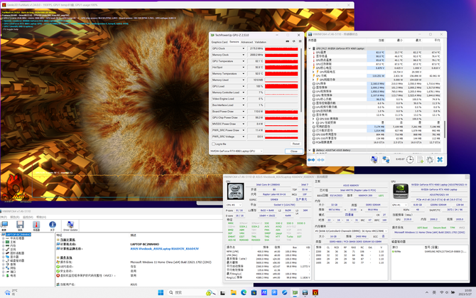Expand the 主板 tree node
Image resolution: width=476 pixels, height=298 pixels.
coord(3,242)
